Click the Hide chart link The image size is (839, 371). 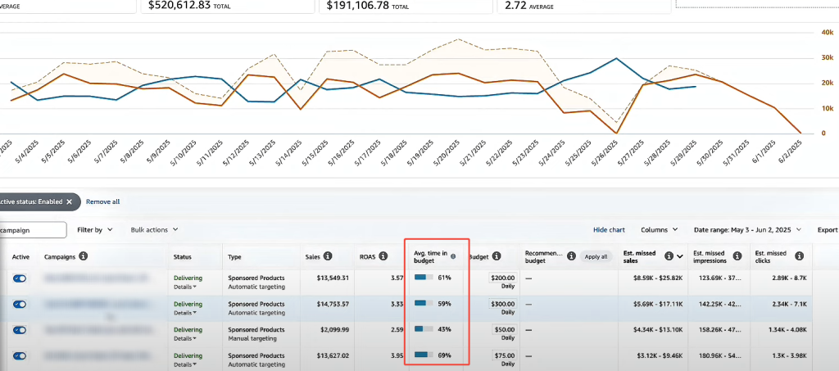point(609,230)
